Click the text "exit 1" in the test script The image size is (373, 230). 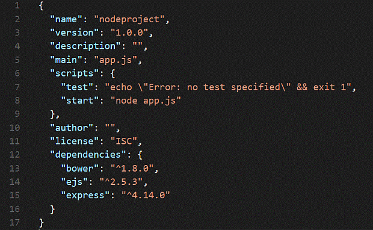click(330, 87)
